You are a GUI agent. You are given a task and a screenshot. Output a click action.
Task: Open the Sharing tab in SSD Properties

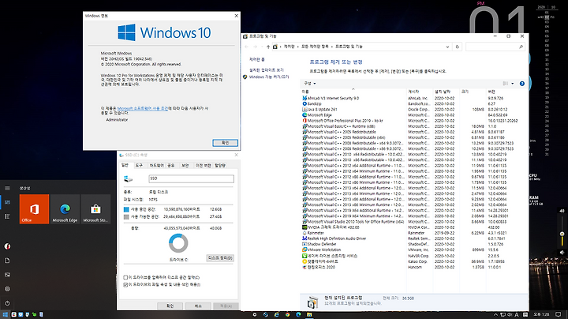click(x=171, y=165)
